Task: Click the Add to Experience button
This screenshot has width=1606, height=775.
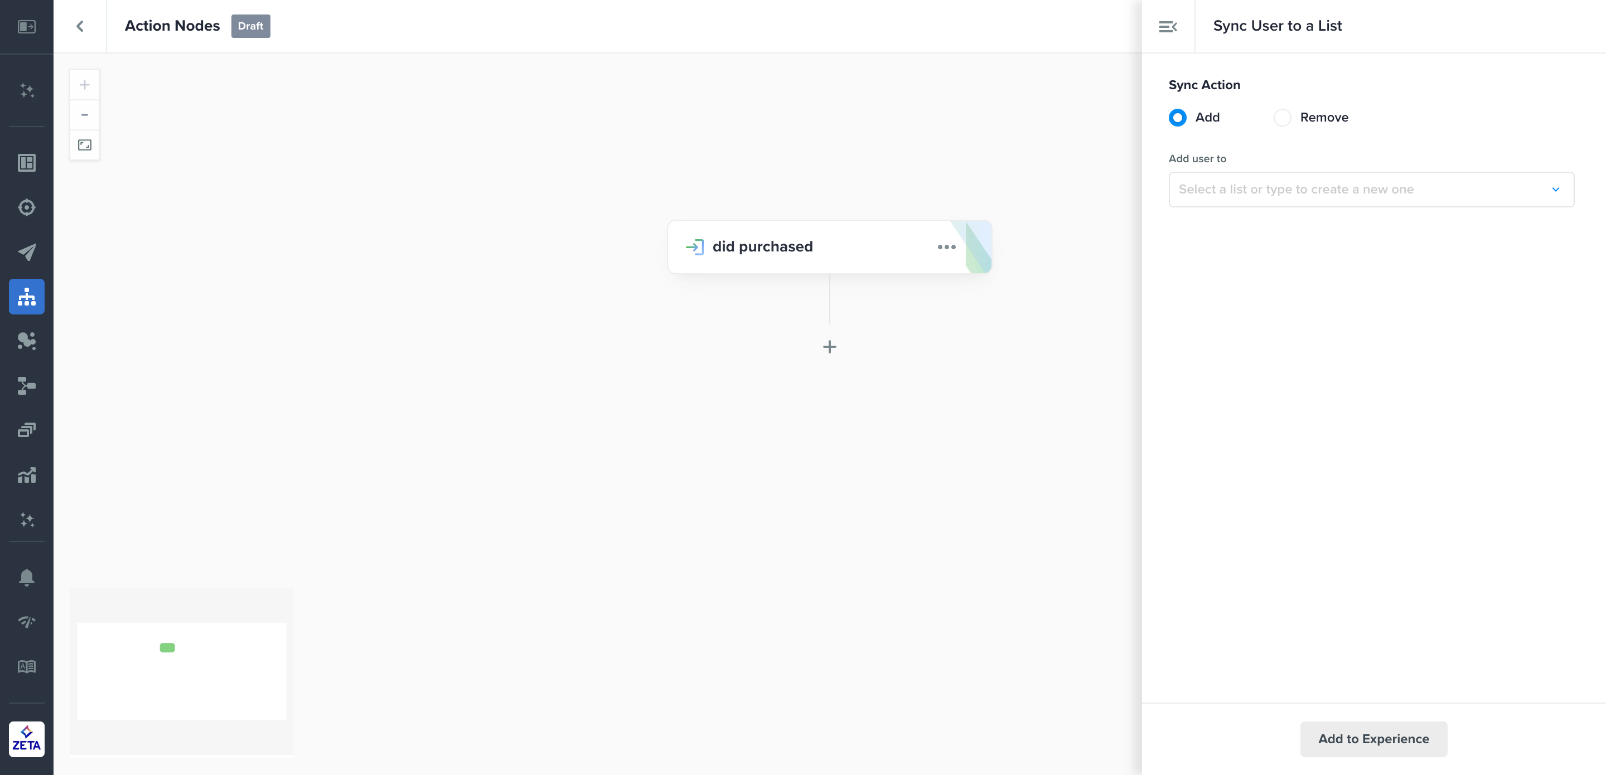Action: (x=1373, y=739)
